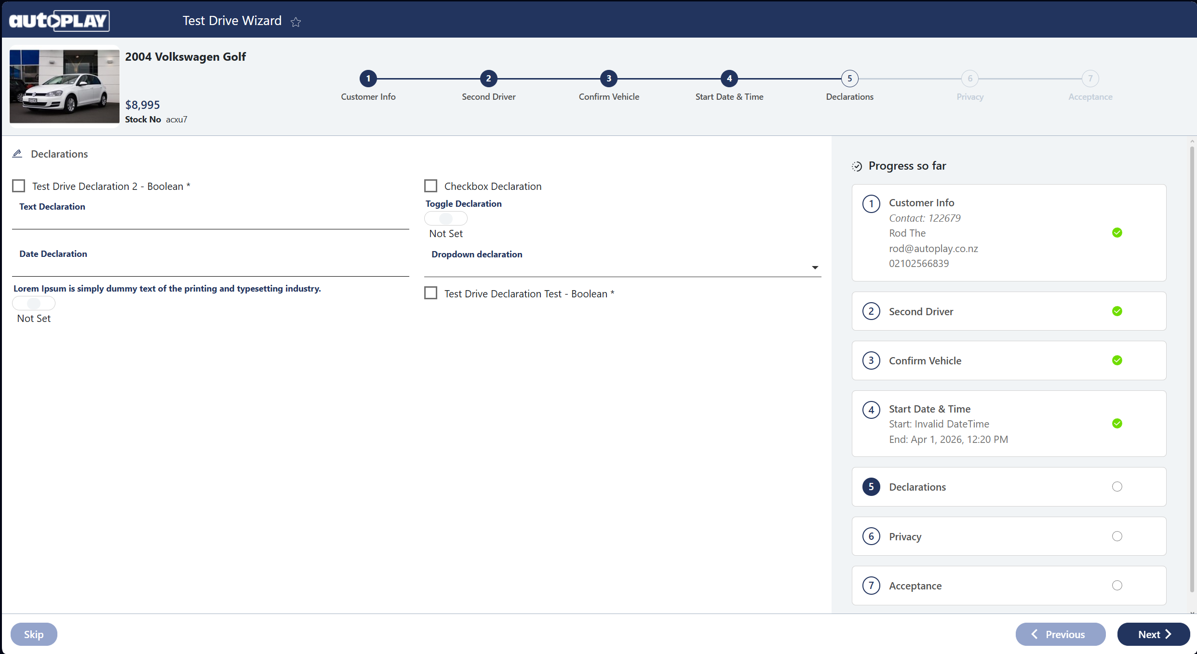Click the Declarations pencil edit icon
Screen dimensions: 1197x654
pyautogui.click(x=17, y=154)
